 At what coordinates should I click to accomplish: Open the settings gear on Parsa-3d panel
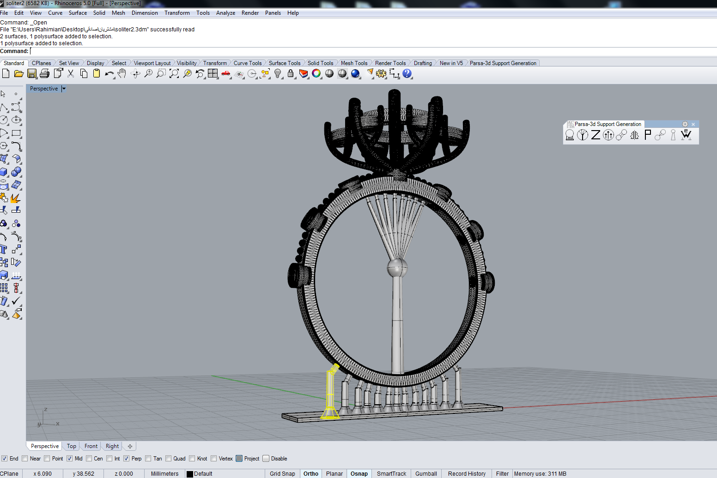click(685, 124)
